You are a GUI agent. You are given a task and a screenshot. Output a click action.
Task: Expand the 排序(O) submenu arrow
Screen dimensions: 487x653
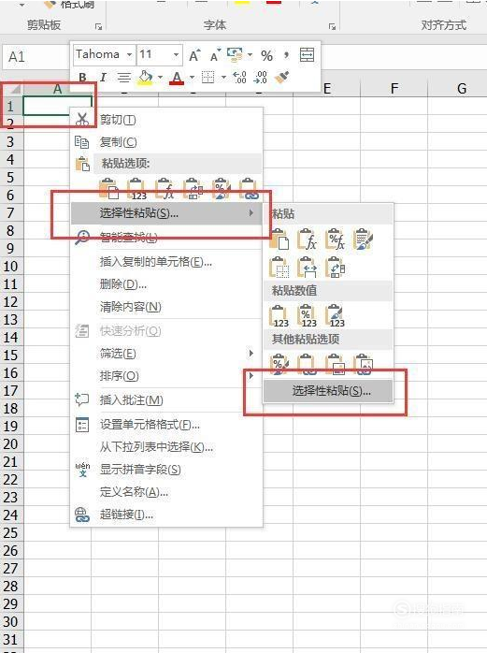point(251,376)
